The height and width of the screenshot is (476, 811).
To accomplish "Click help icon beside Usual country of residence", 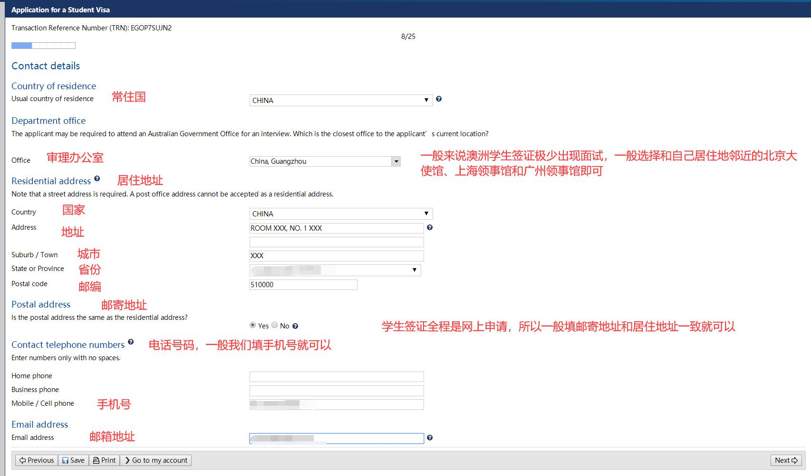I will click(439, 99).
